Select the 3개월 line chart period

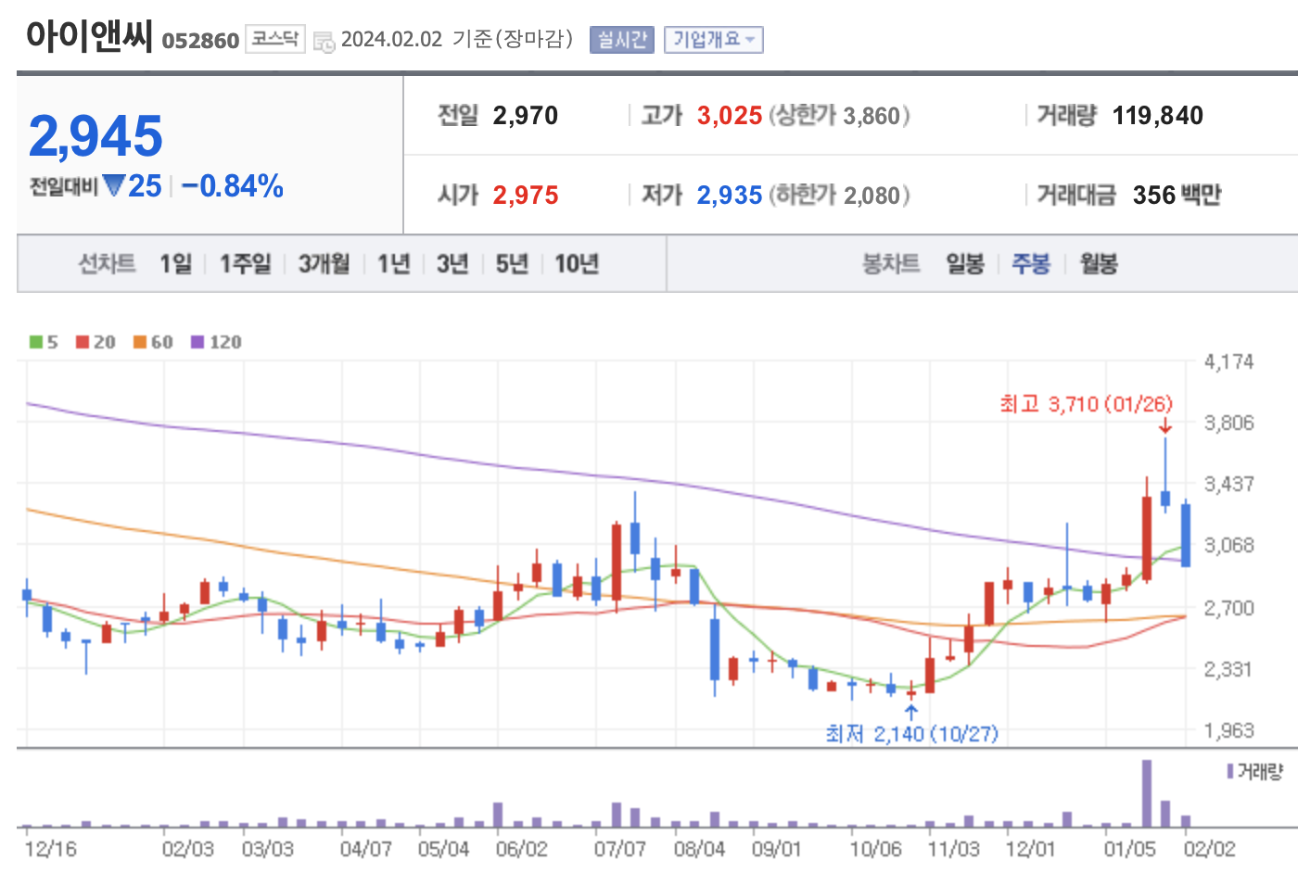[324, 264]
